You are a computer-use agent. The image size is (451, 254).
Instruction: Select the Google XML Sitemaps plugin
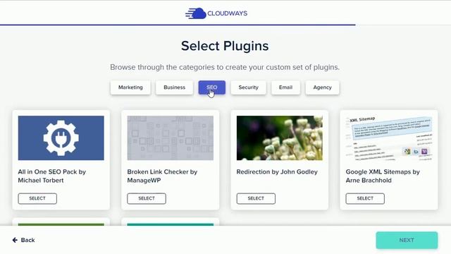tap(365, 198)
